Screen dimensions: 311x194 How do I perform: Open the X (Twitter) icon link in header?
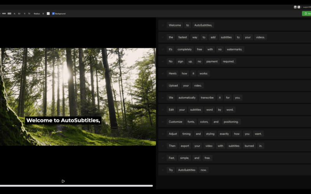299,7
